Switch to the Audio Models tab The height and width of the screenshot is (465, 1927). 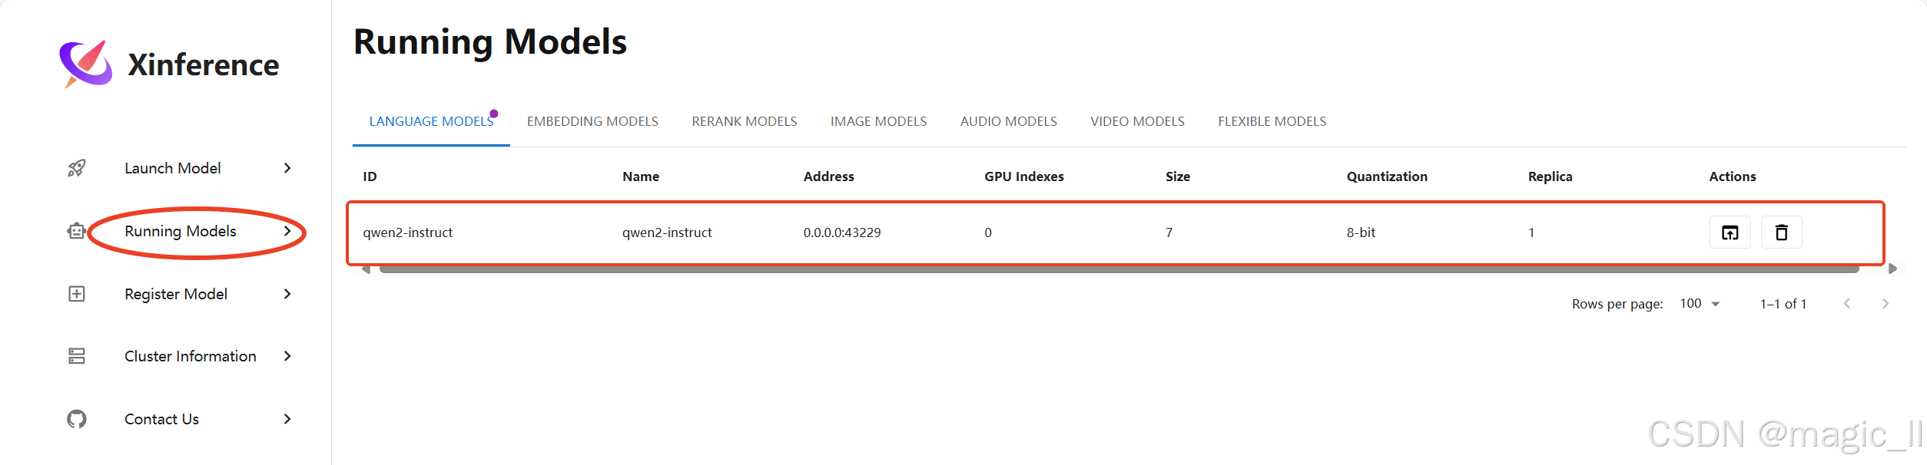click(1008, 121)
